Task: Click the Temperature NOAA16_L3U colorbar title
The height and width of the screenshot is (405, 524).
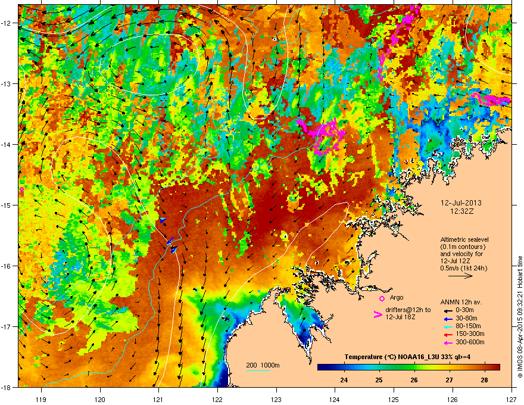Action: [407, 357]
